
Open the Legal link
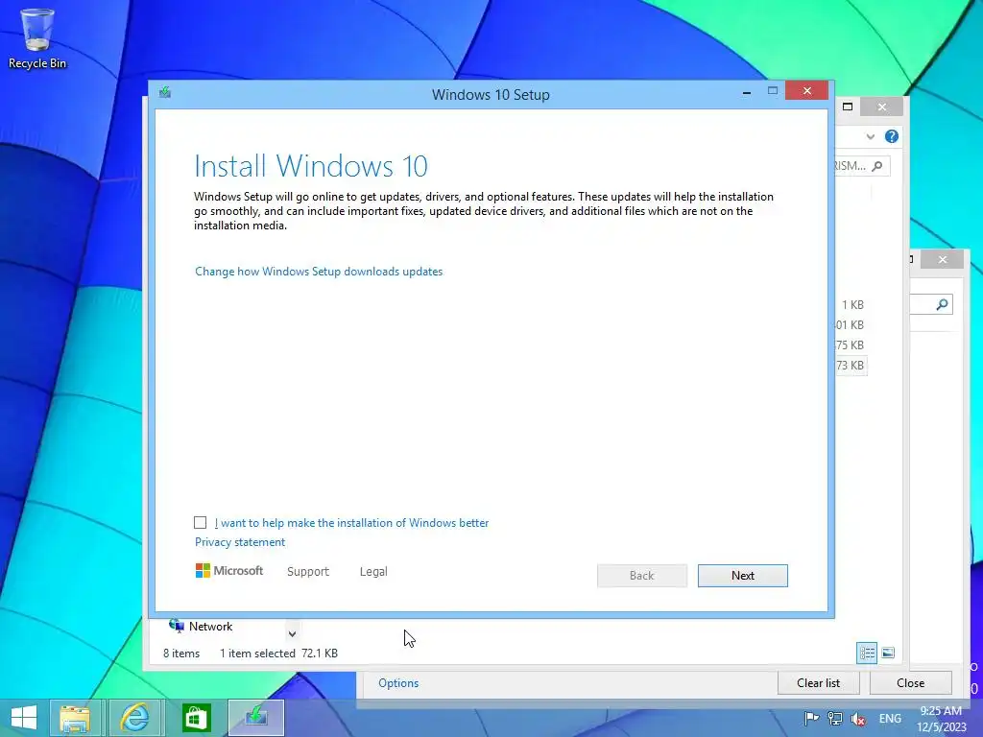point(373,572)
